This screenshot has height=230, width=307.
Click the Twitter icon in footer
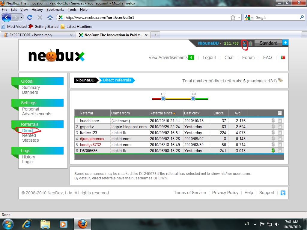click(283, 193)
